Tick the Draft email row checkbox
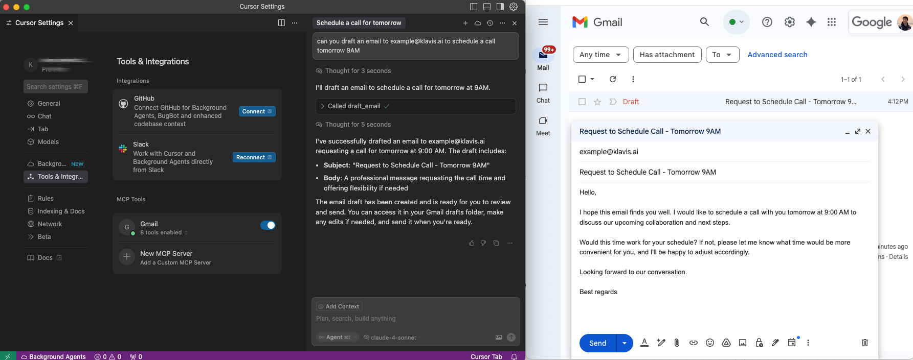913x360 pixels. (x=582, y=102)
